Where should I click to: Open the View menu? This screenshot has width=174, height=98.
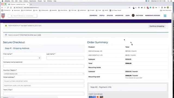[21, 1]
